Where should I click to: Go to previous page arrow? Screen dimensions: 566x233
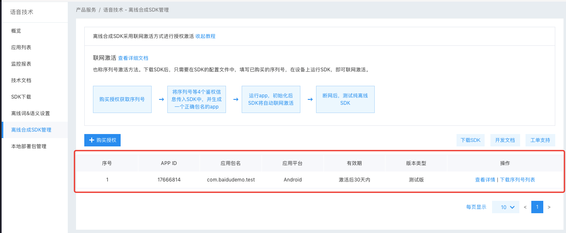525,207
